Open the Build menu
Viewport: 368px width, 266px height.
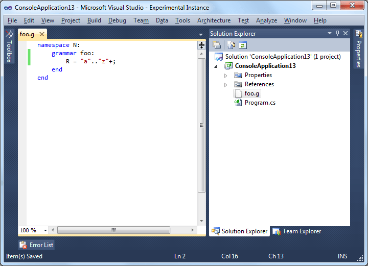tap(94, 20)
